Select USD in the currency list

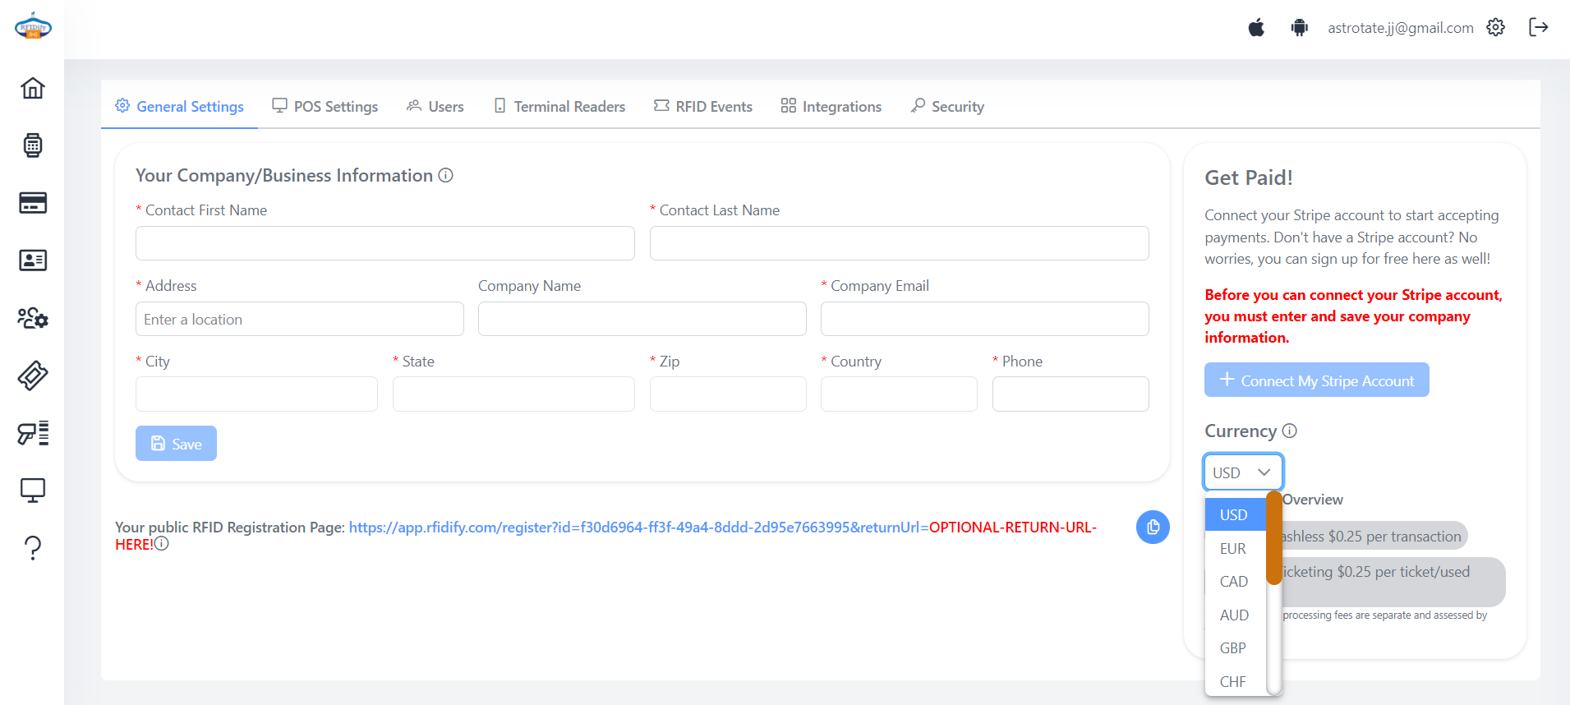tap(1235, 514)
